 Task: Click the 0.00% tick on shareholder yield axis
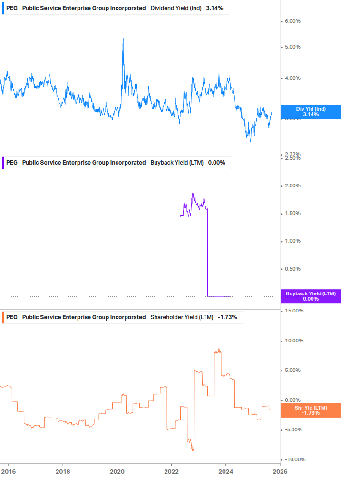pyautogui.click(x=292, y=400)
